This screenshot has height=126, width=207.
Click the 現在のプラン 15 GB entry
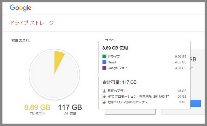click(144, 91)
